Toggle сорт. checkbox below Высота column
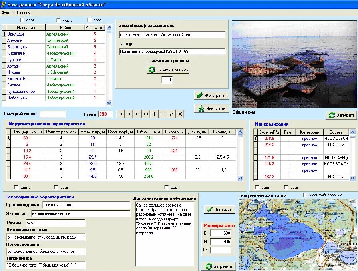The height and width of the screenshot is (271, 358). pyautogui.click(x=167, y=187)
